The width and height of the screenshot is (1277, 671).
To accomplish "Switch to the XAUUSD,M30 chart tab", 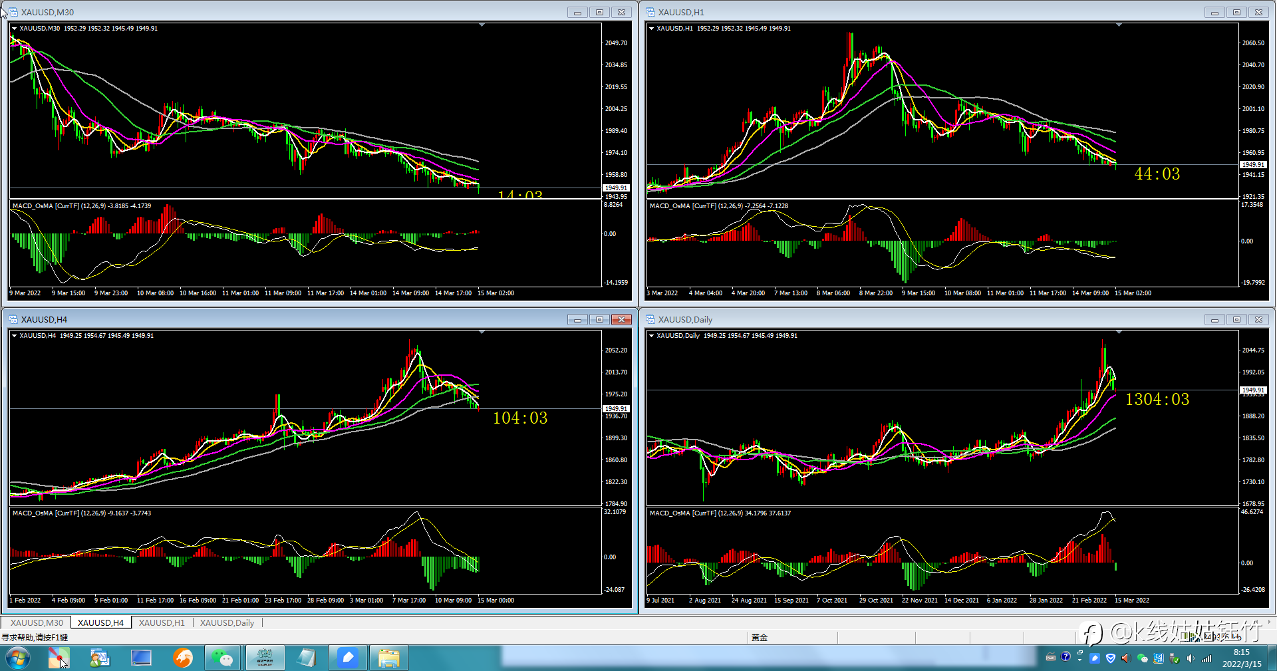I will 37,622.
